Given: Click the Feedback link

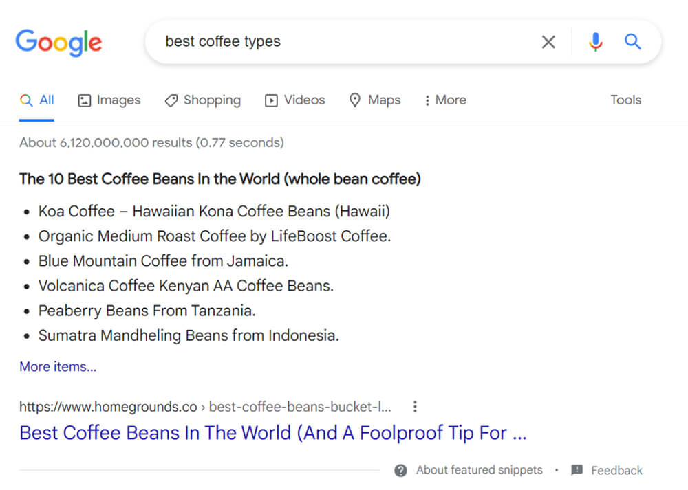Looking at the screenshot, I should [616, 470].
